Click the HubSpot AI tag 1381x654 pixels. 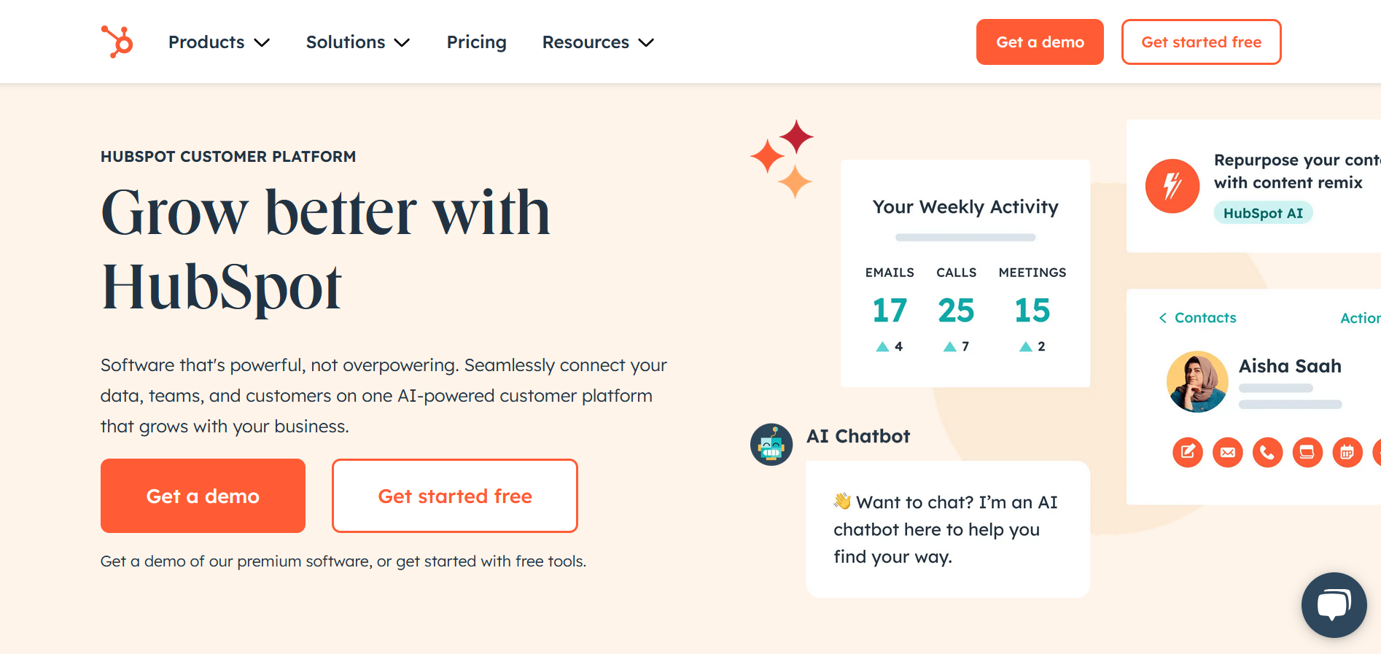pos(1263,213)
